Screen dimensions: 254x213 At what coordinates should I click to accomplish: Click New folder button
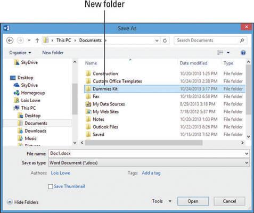[x=53, y=53]
